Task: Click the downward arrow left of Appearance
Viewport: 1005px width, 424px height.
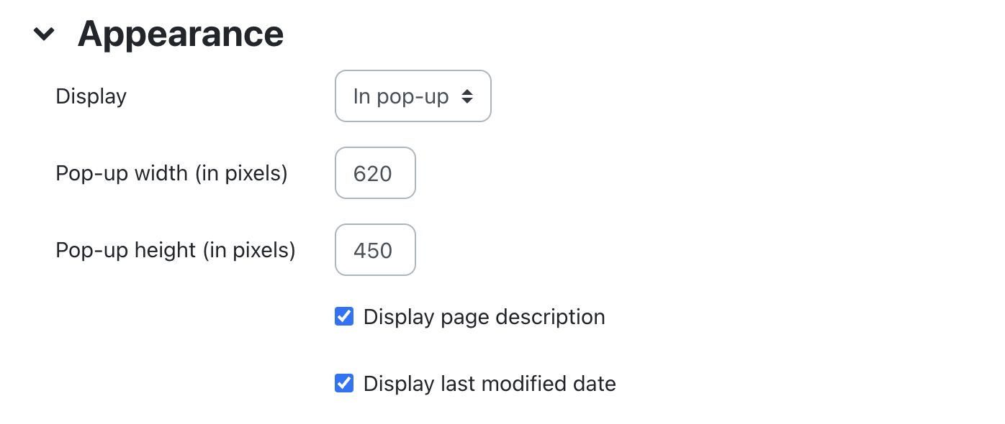Action: [x=44, y=34]
